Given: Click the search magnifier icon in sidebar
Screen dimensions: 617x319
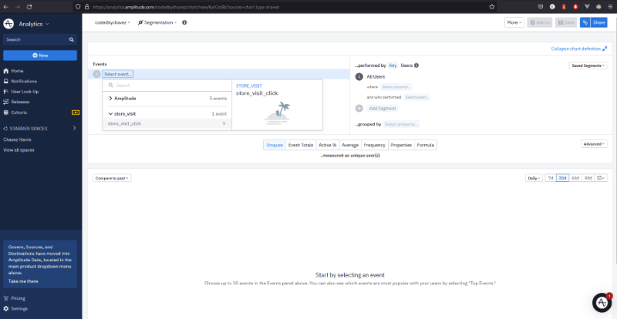Looking at the screenshot, I should click(72, 39).
